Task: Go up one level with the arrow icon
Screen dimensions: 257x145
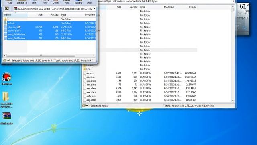Action: [x=7, y=9]
